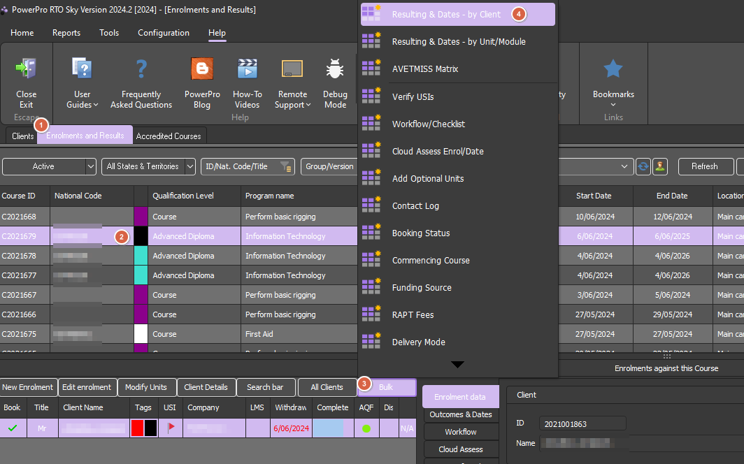Viewport: 744px width, 464px height.
Task: Open the Home menu
Action: [22, 33]
